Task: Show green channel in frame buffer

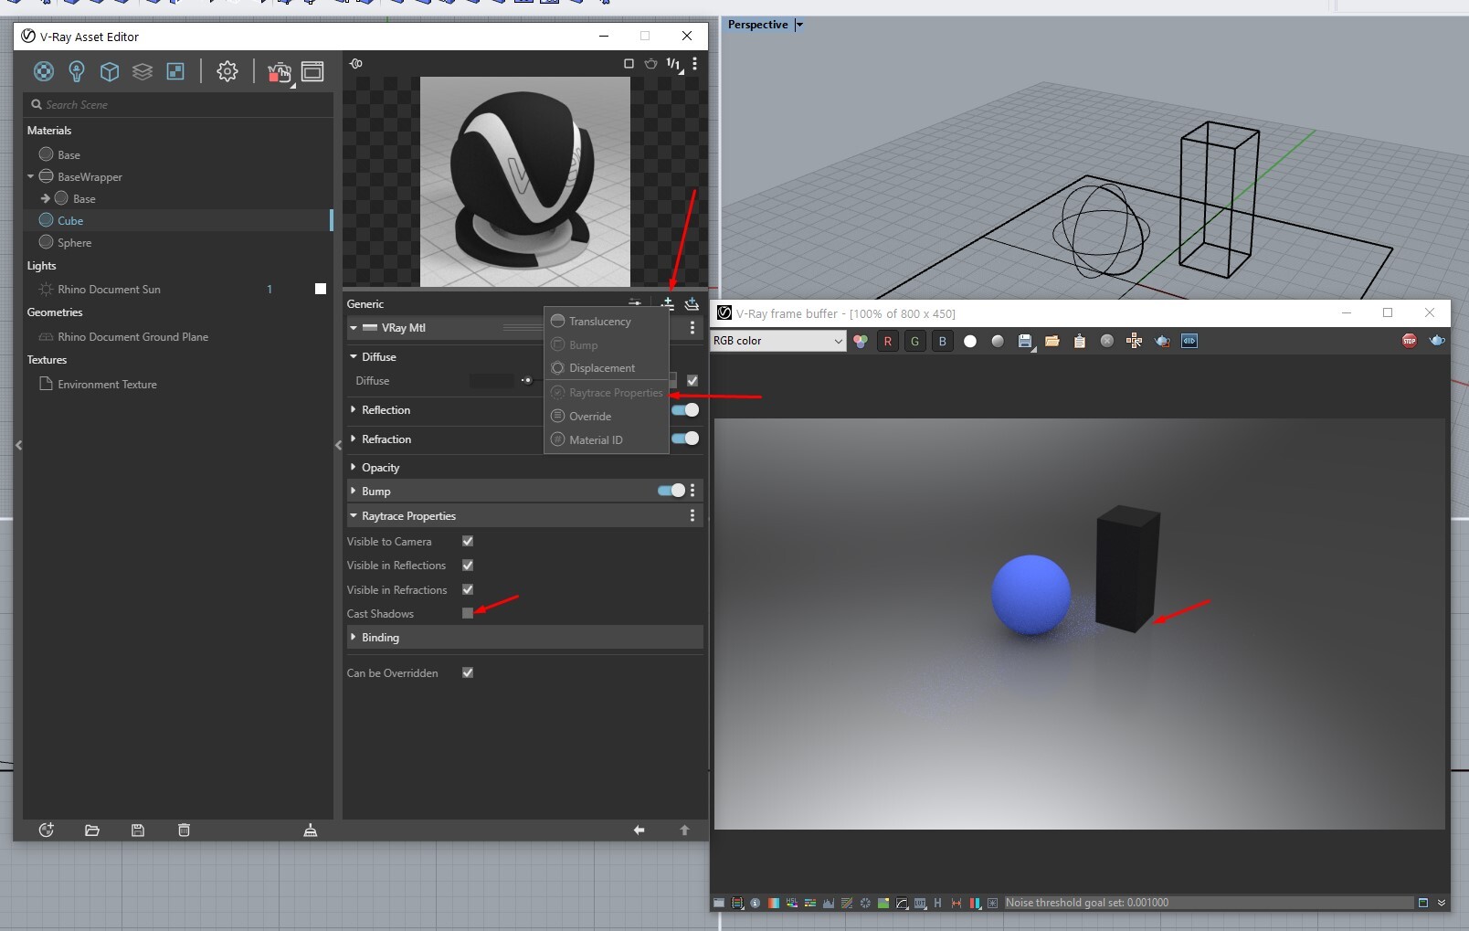Action: click(x=914, y=341)
